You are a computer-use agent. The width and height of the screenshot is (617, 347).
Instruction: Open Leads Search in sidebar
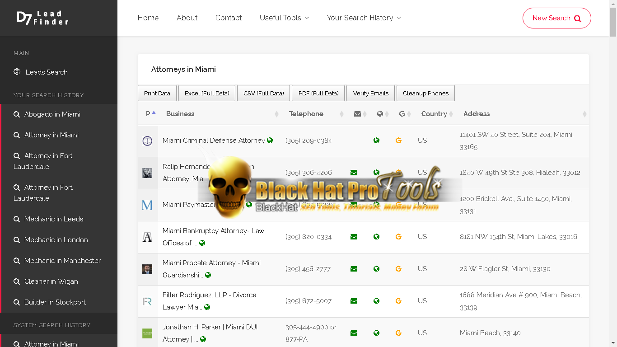(x=46, y=72)
